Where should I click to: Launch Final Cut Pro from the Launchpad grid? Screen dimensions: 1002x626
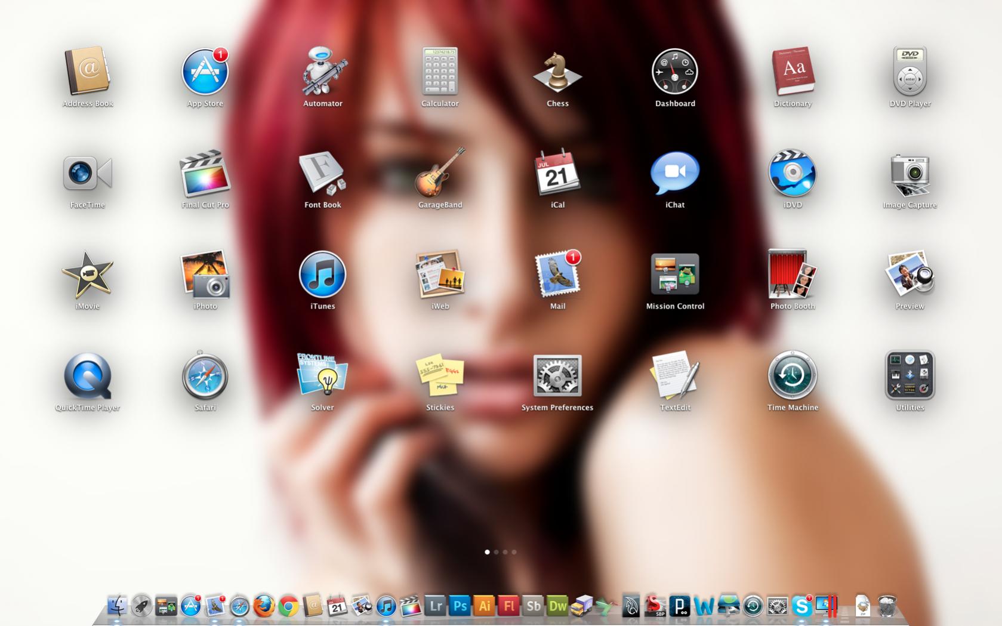pos(205,173)
